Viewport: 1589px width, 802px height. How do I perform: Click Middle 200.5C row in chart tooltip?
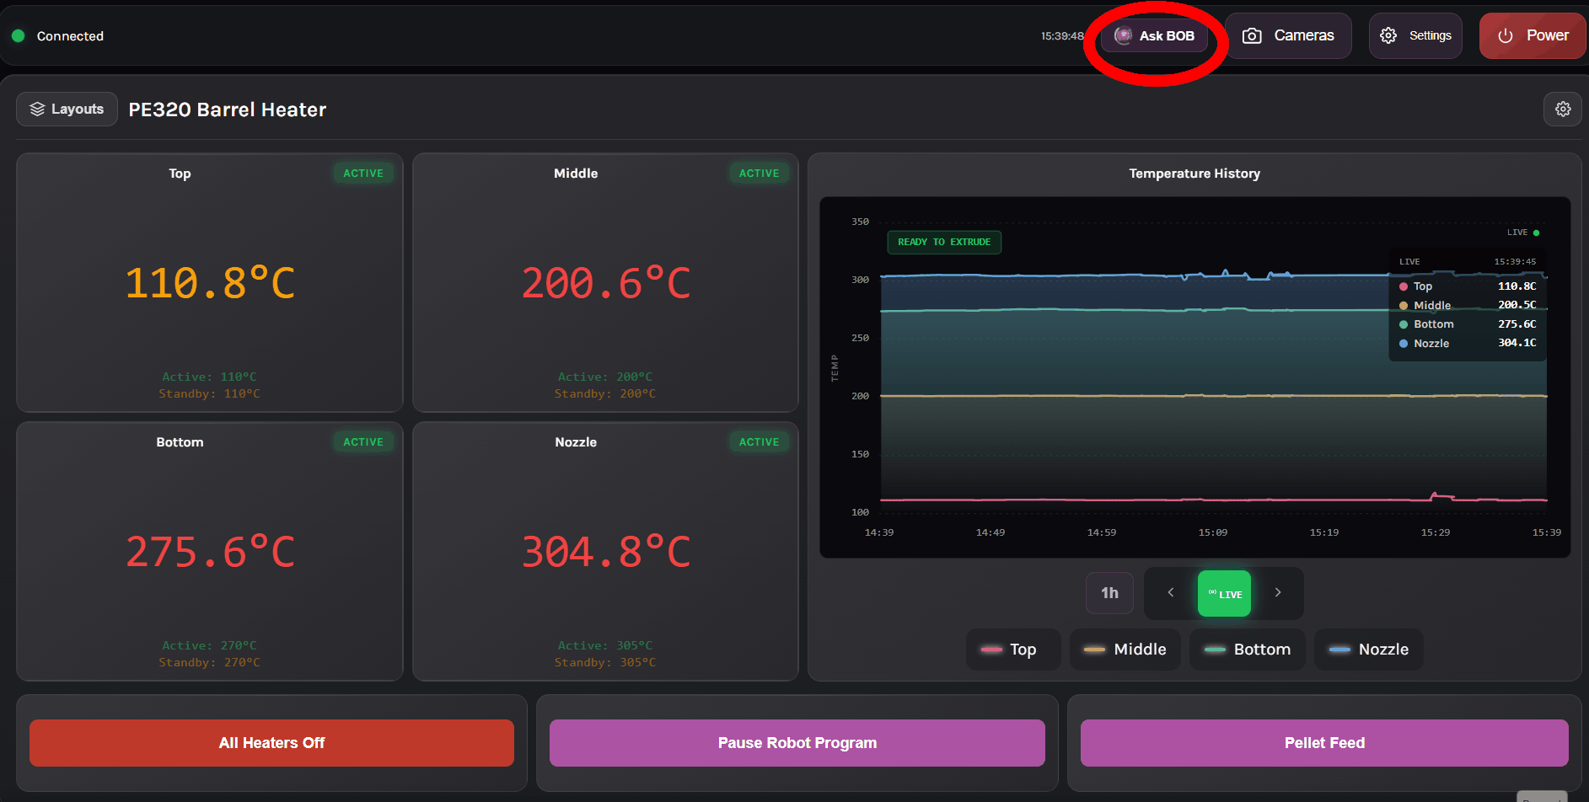click(x=1468, y=305)
